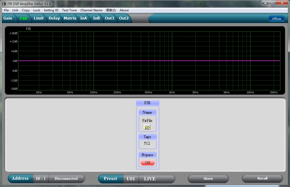Image resolution: width=290 pixels, height=187 pixels.
Task: Expand the Setting ID menu
Action: tap(51, 10)
